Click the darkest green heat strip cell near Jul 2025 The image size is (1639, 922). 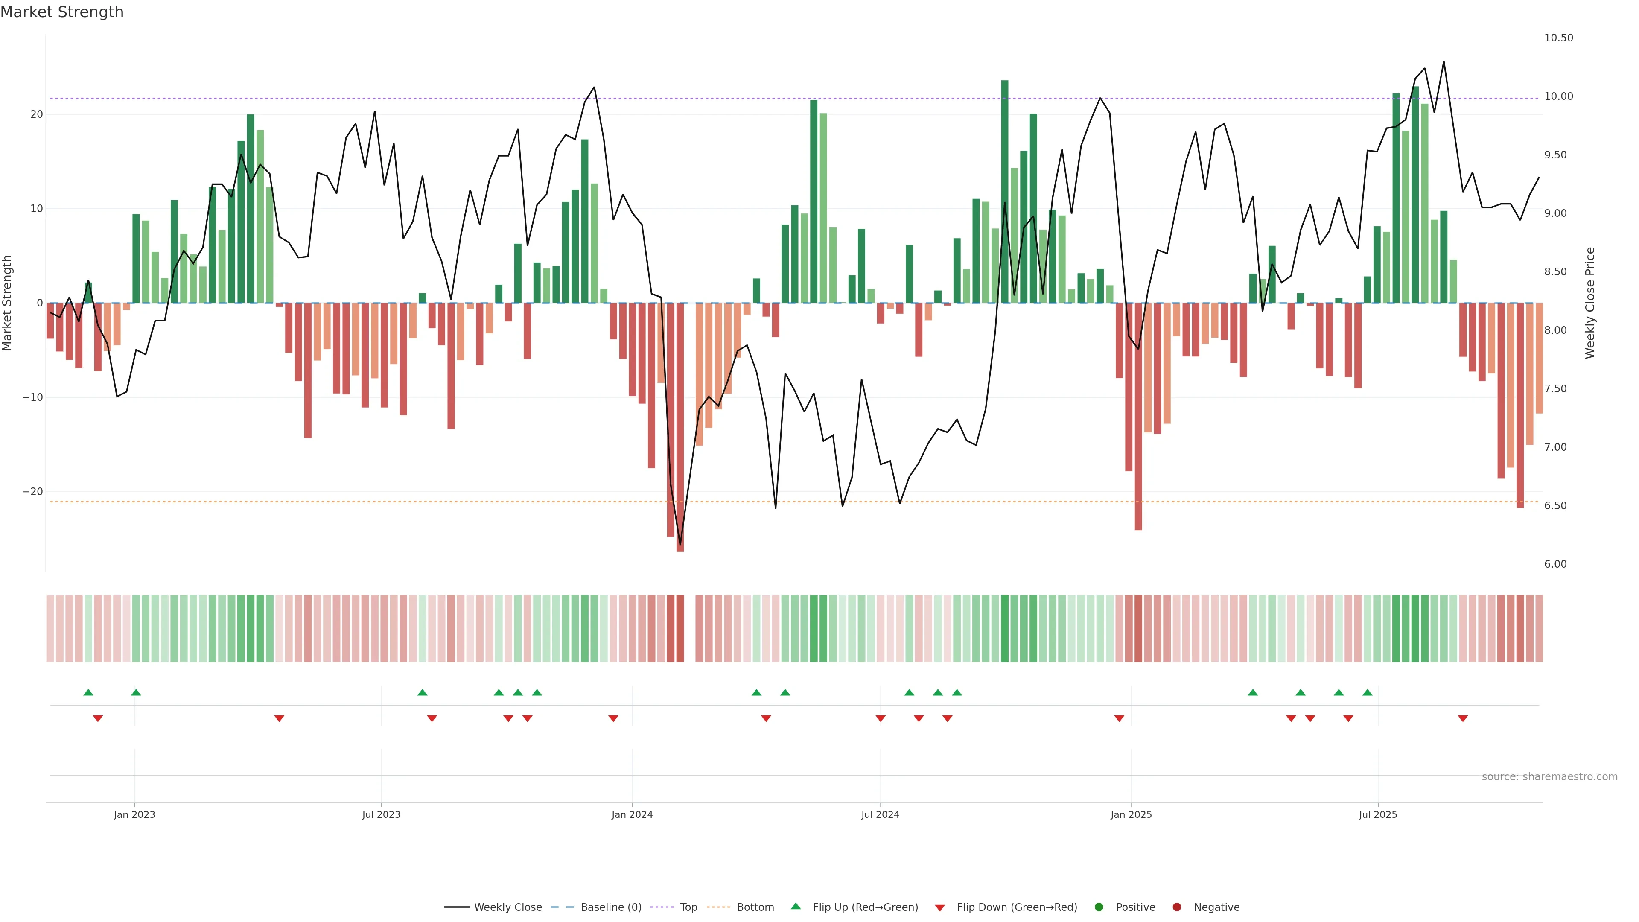[1415, 629]
